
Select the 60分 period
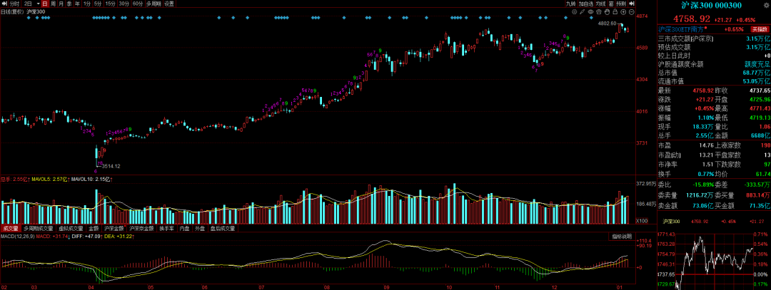point(138,4)
